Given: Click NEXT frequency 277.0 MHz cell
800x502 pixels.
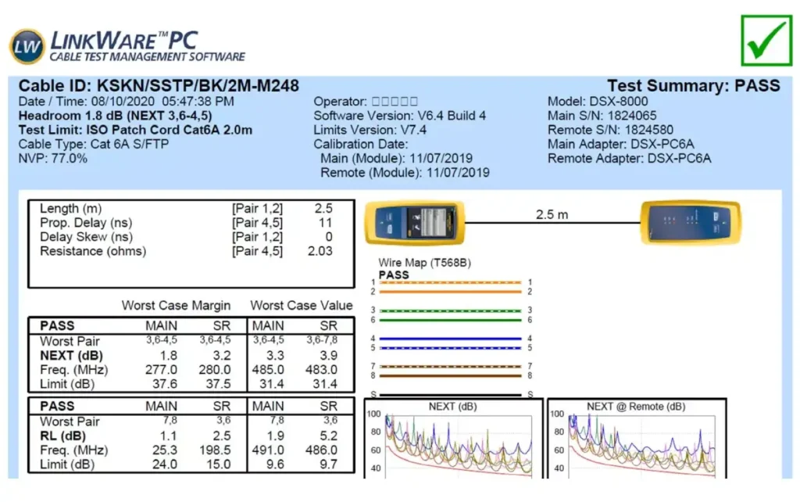Looking at the screenshot, I should (161, 370).
